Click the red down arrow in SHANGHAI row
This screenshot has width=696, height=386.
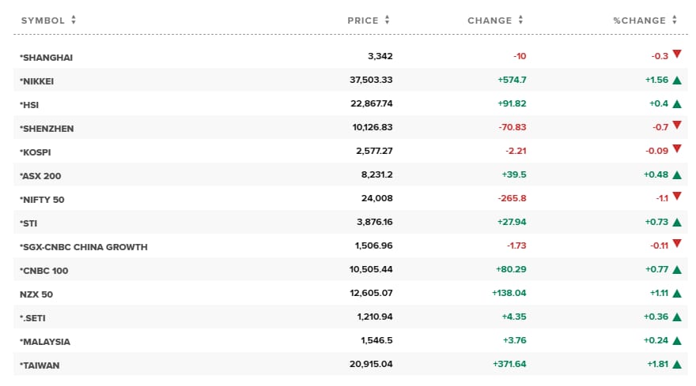pyautogui.click(x=677, y=54)
